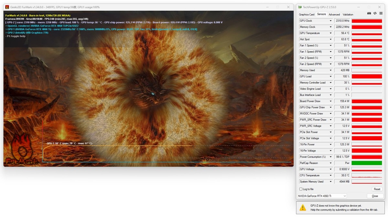This screenshot has height=217, width=388.
Task: Switch to the Graphics Card tab
Action: 307,15
